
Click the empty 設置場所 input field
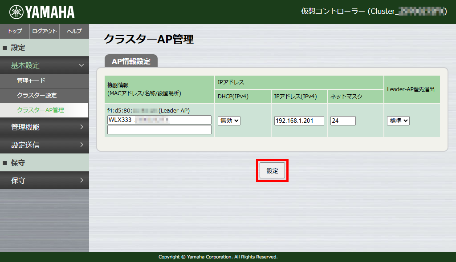(x=159, y=129)
